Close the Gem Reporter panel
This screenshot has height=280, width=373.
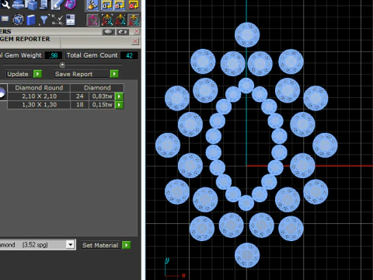click(x=135, y=41)
